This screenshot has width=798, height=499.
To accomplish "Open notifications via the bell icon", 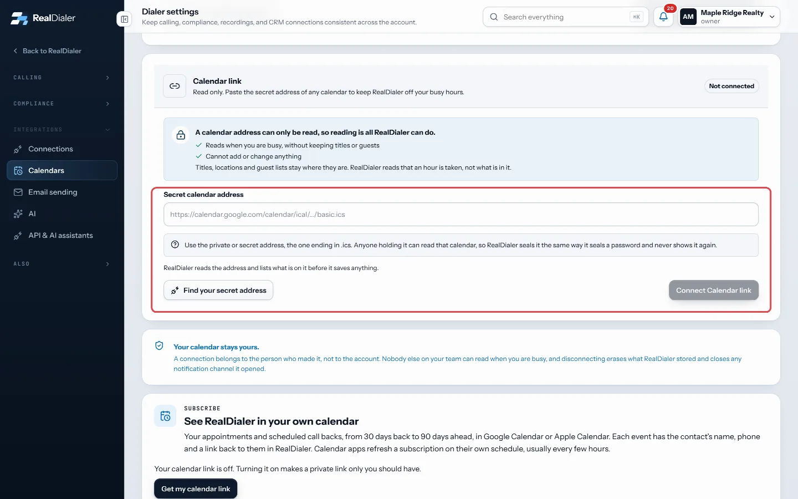I will [663, 17].
